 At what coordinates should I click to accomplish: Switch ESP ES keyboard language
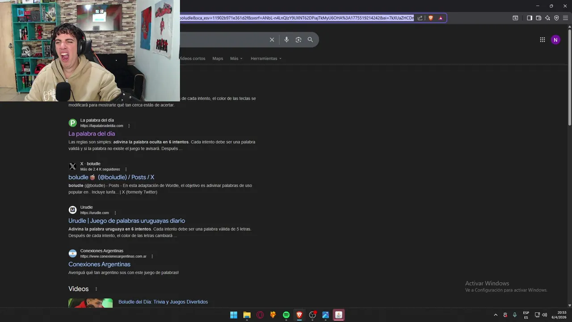[x=526, y=315]
